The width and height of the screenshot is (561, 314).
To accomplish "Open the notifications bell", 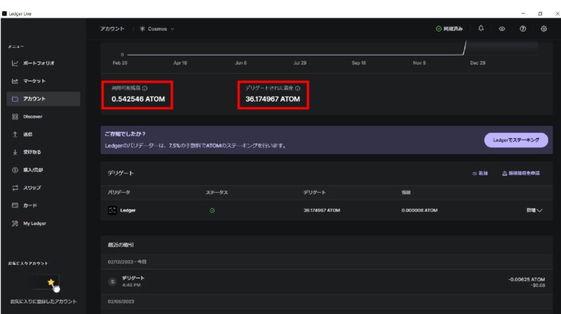I will (481, 29).
